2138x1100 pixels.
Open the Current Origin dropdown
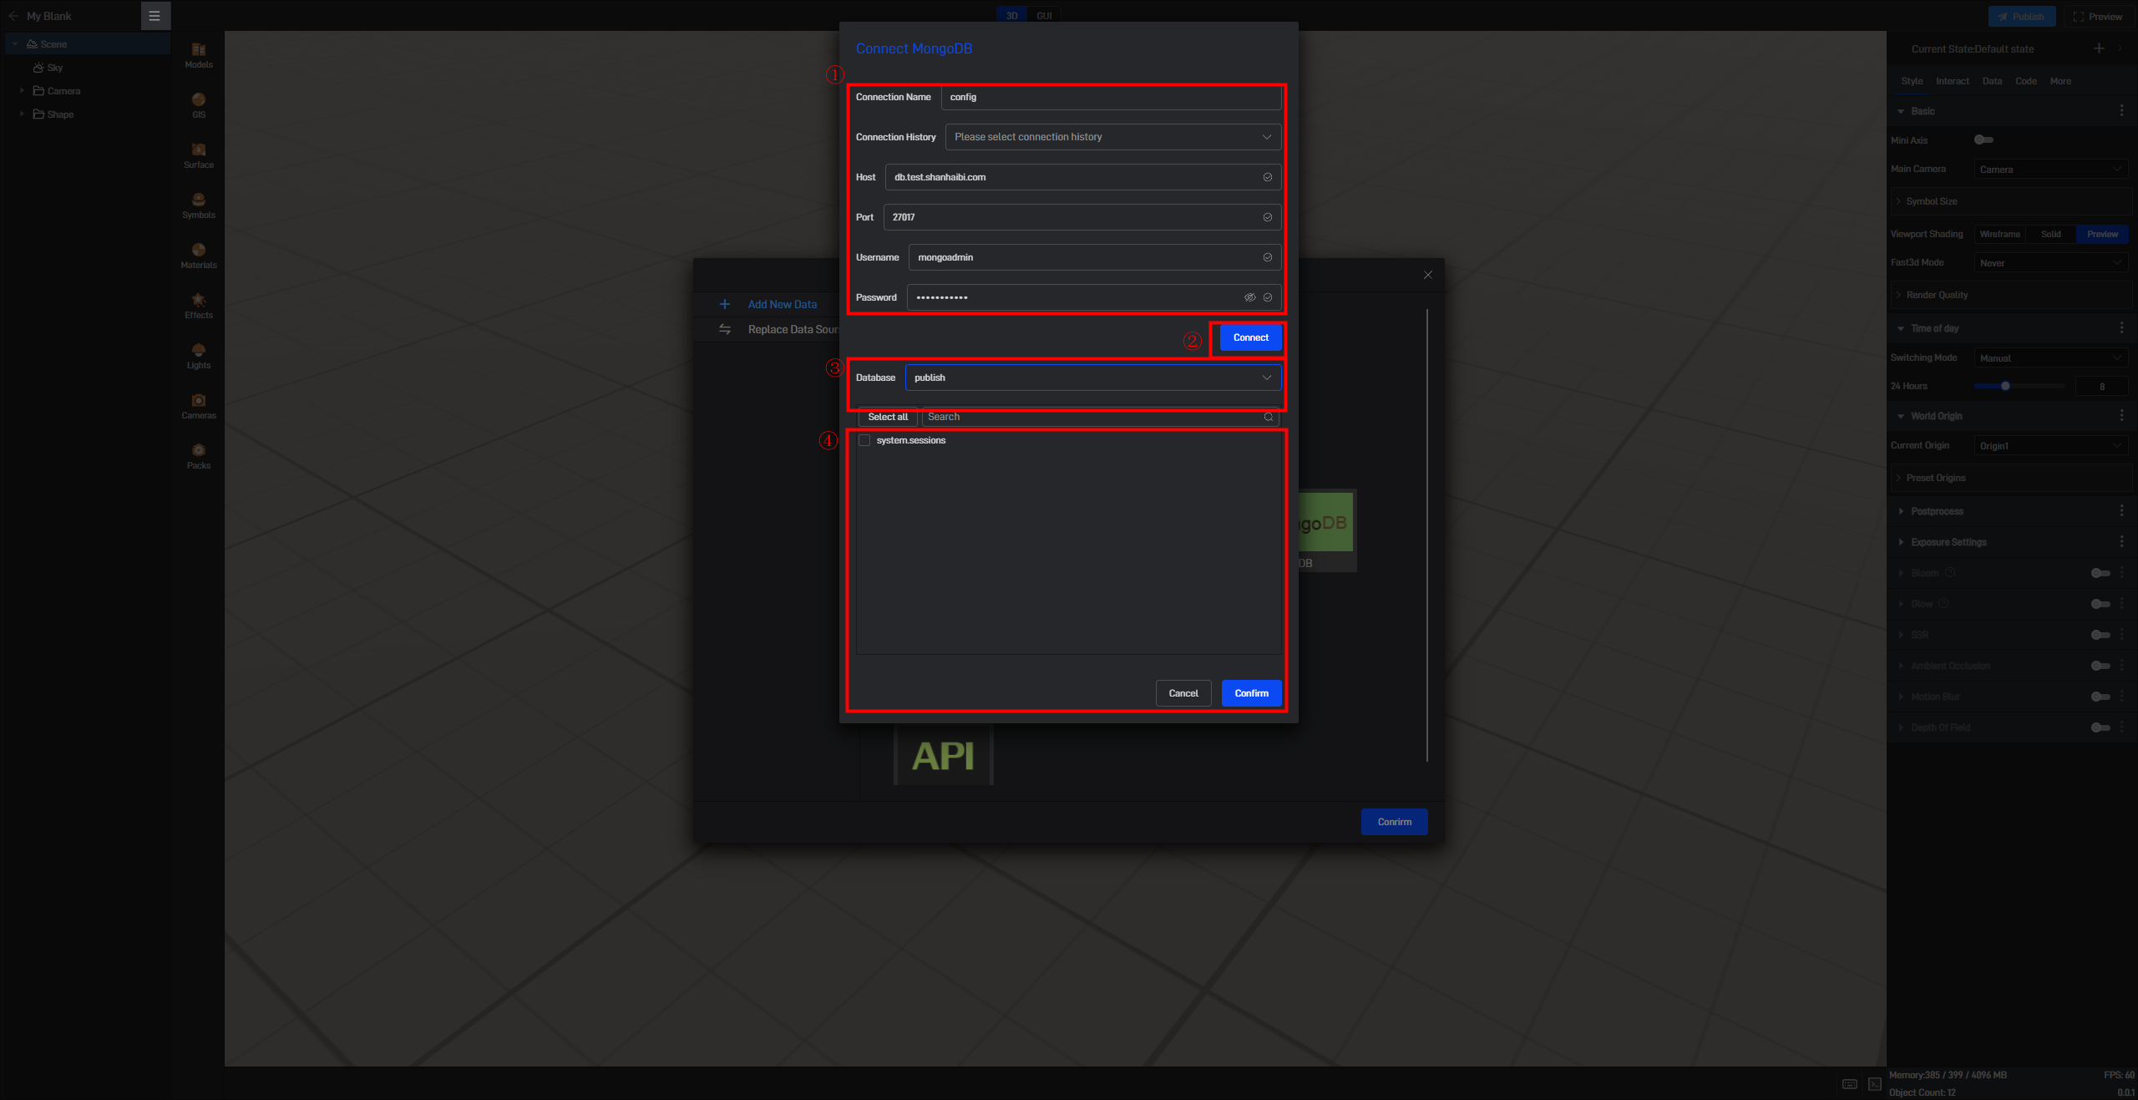point(2051,446)
